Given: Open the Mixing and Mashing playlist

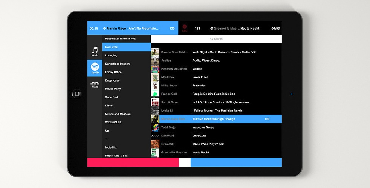Looking at the screenshot, I should pyautogui.click(x=127, y=114).
